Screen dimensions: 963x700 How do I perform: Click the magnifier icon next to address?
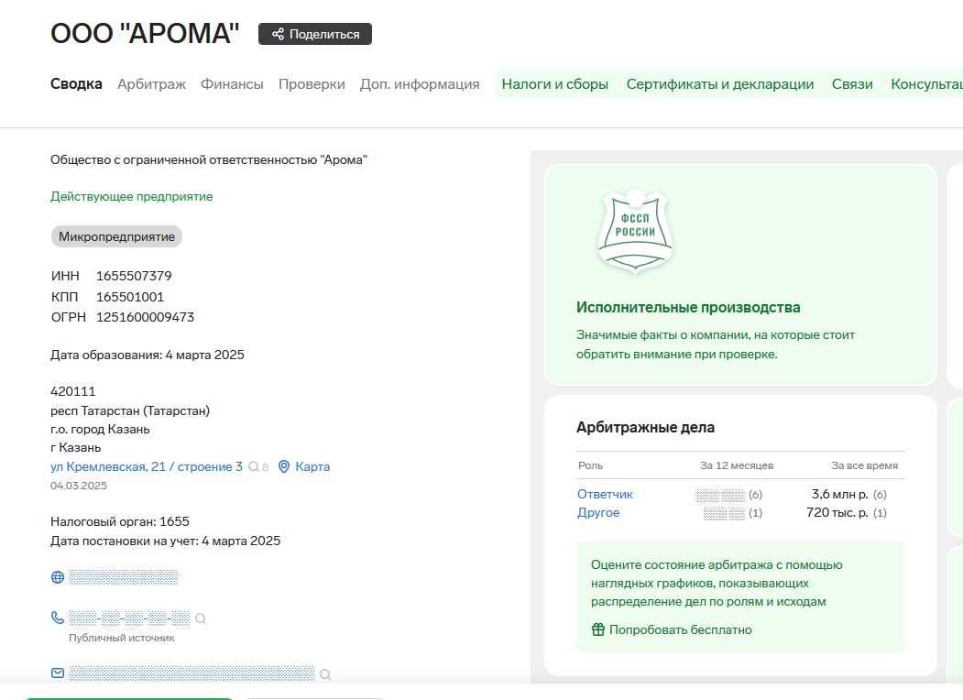coord(254,467)
